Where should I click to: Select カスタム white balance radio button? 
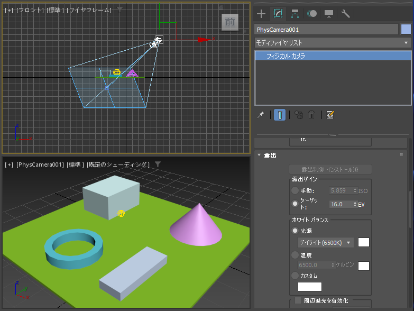click(295, 276)
